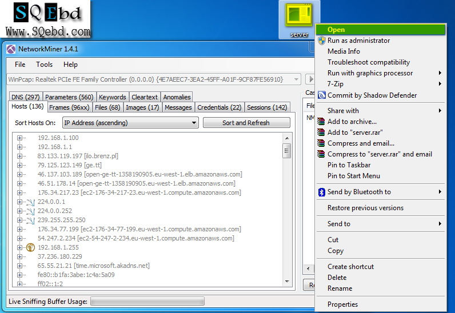Screen dimensions: 455x313
Task: Open the server desktop icon
Action: pos(300,17)
